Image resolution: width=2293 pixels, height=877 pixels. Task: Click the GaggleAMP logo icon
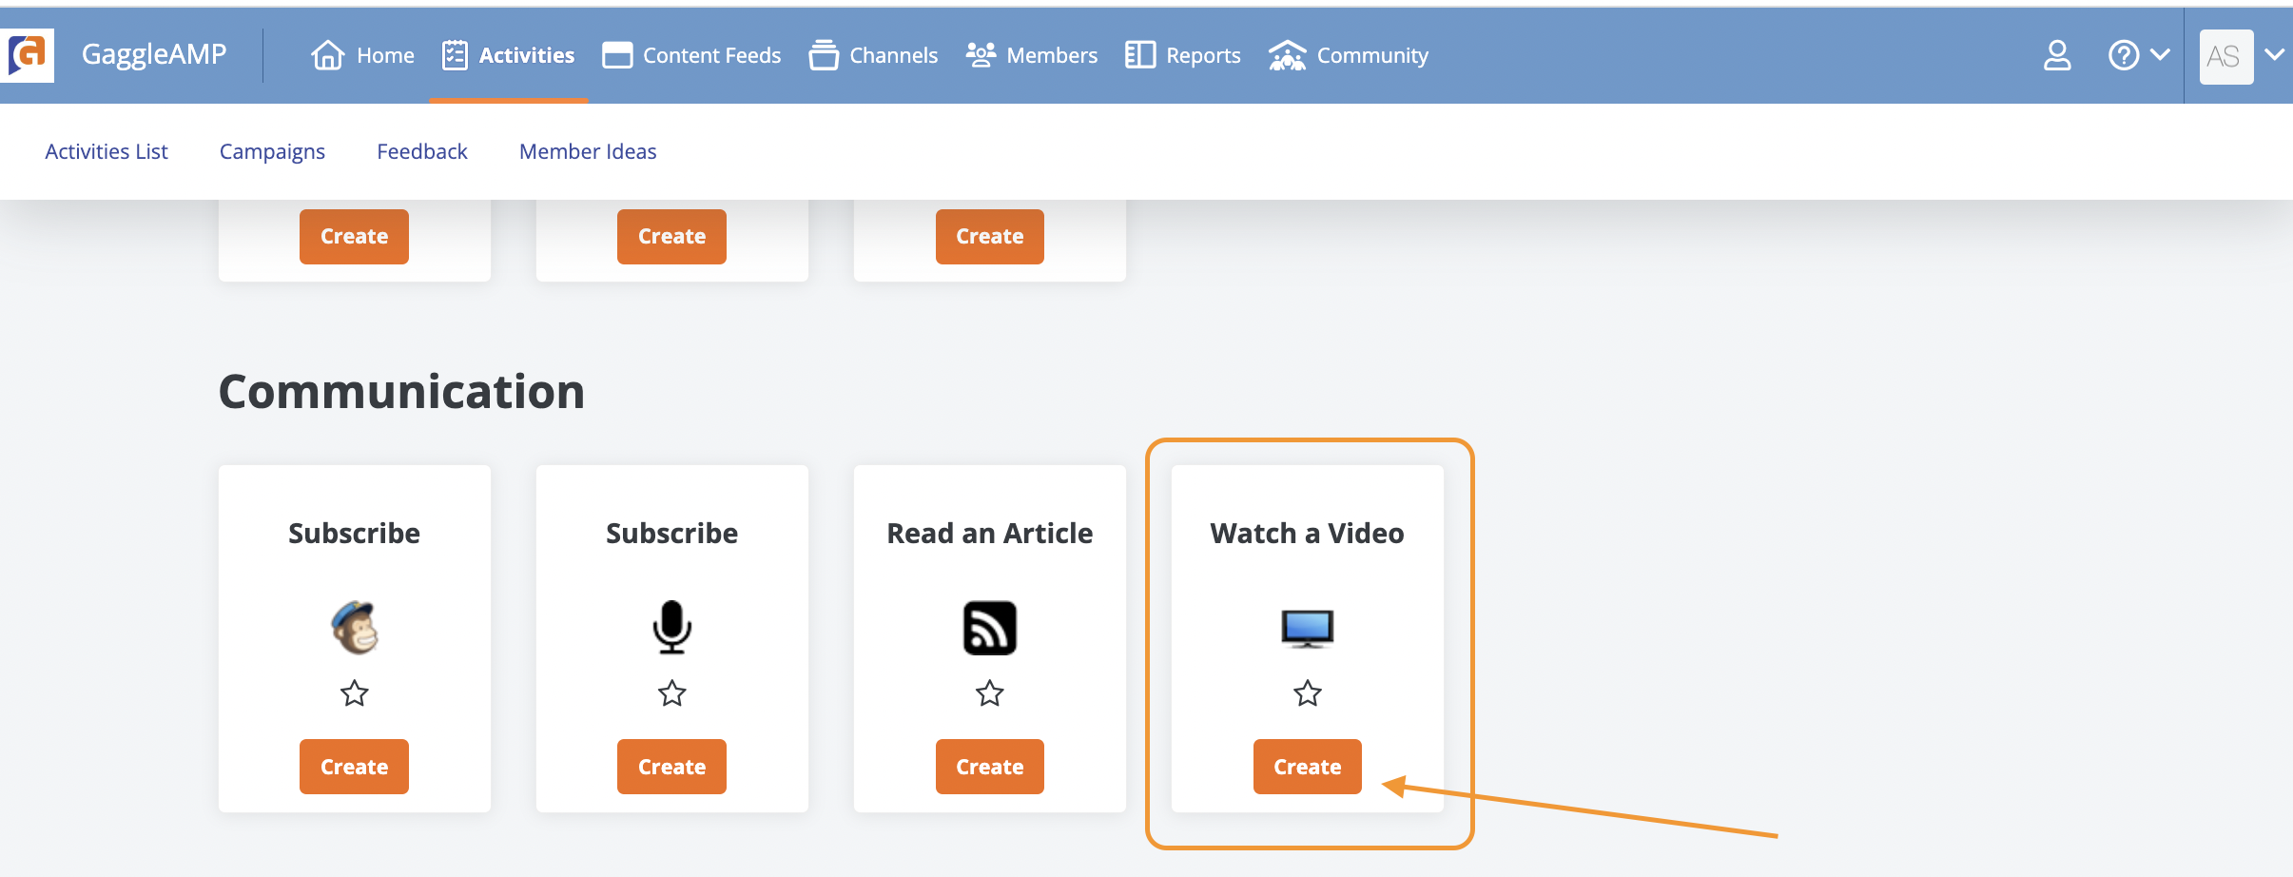(28, 54)
